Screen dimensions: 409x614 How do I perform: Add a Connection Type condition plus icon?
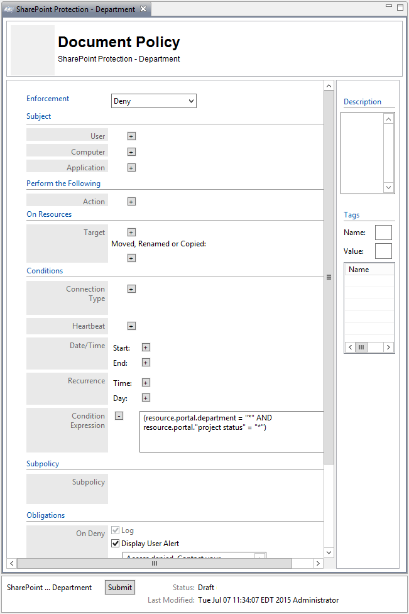tap(131, 289)
